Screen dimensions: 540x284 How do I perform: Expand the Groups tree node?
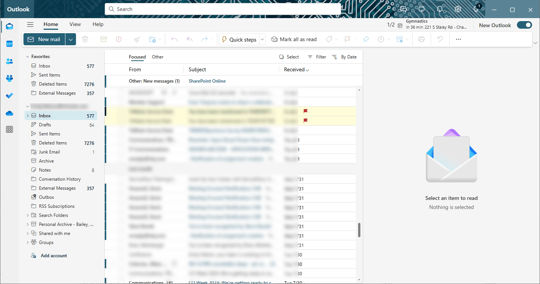point(28,243)
